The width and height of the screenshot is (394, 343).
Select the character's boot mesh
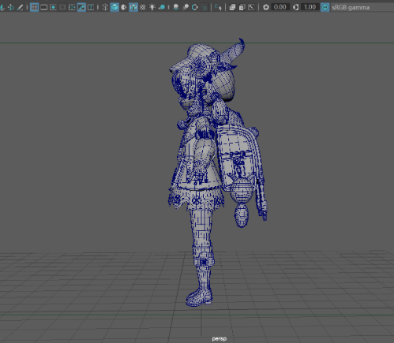[x=200, y=298]
